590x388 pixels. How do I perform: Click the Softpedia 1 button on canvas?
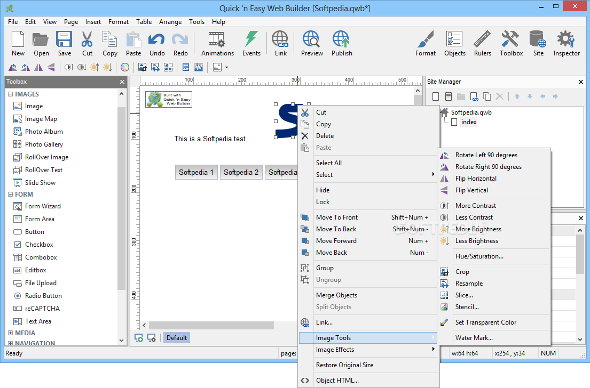[x=196, y=172]
